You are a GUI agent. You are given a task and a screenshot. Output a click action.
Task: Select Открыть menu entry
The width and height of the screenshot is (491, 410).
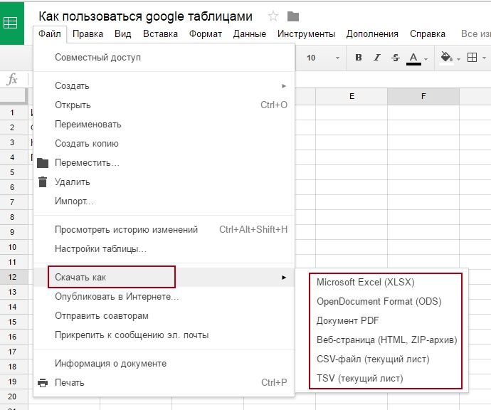point(164,105)
